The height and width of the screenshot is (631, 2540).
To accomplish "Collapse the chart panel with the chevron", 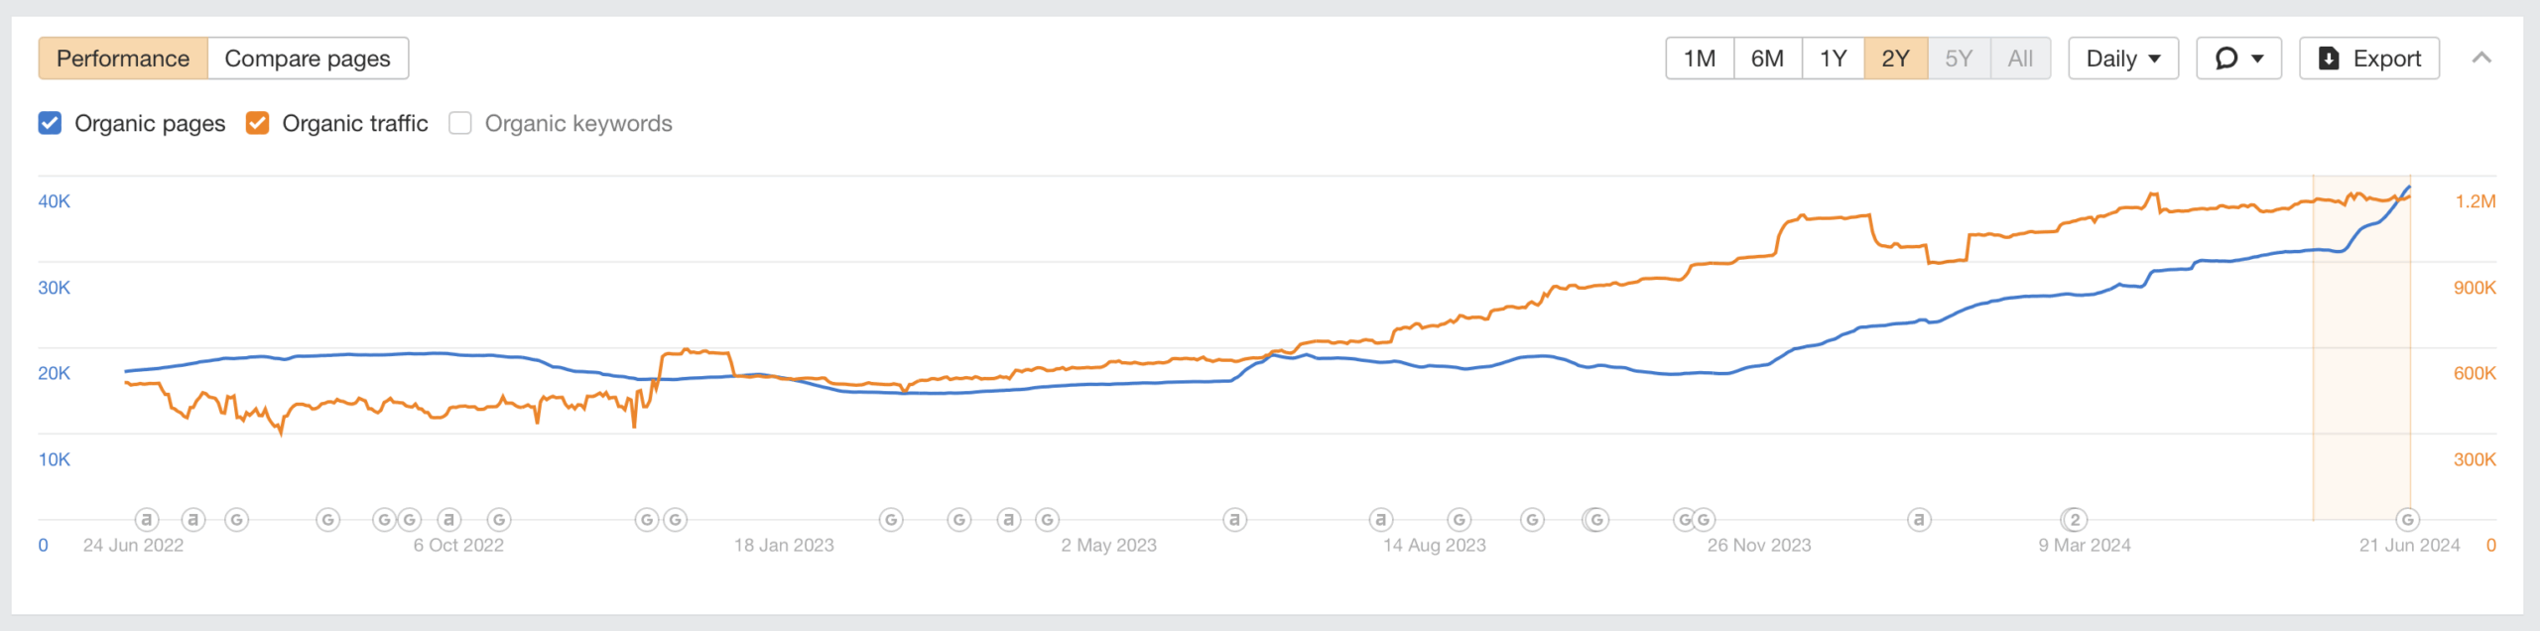I will [x=2480, y=58].
